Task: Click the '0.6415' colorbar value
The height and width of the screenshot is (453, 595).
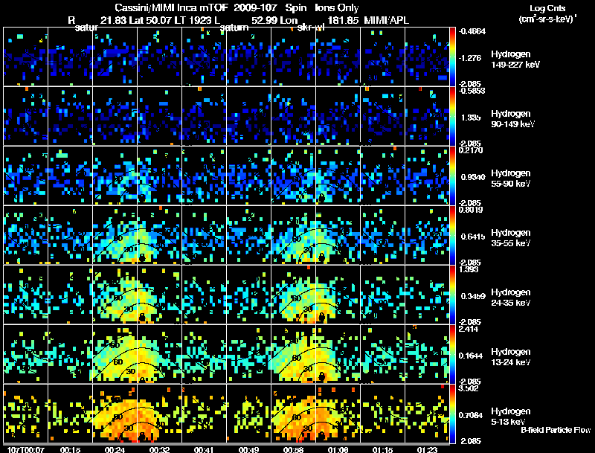Action: coord(473,237)
